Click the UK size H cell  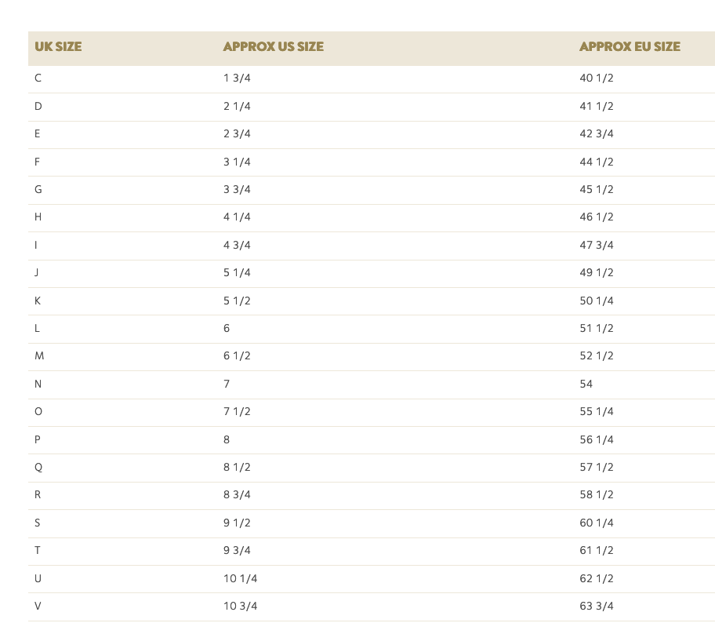tap(38, 217)
